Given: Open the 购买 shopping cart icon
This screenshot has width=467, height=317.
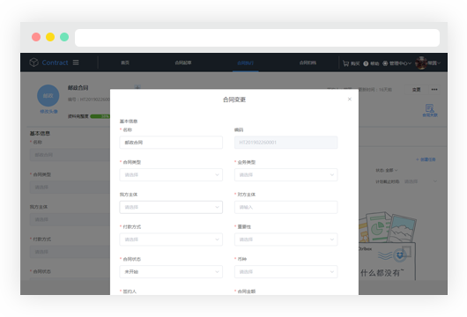Looking at the screenshot, I should click(x=345, y=63).
